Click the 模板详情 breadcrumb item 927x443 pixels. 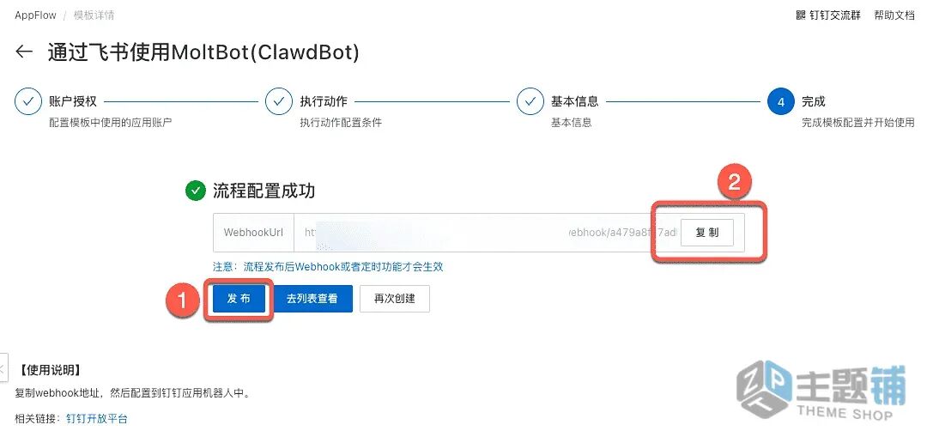(94, 15)
